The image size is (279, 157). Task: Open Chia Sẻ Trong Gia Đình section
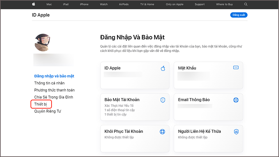54,97
